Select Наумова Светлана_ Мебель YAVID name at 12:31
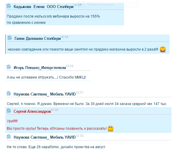 click(x=44, y=94)
